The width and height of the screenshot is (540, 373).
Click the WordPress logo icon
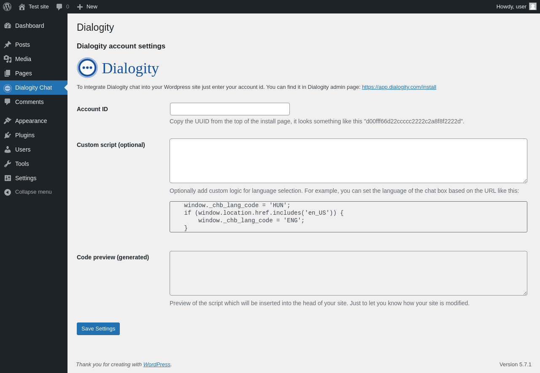click(7, 7)
